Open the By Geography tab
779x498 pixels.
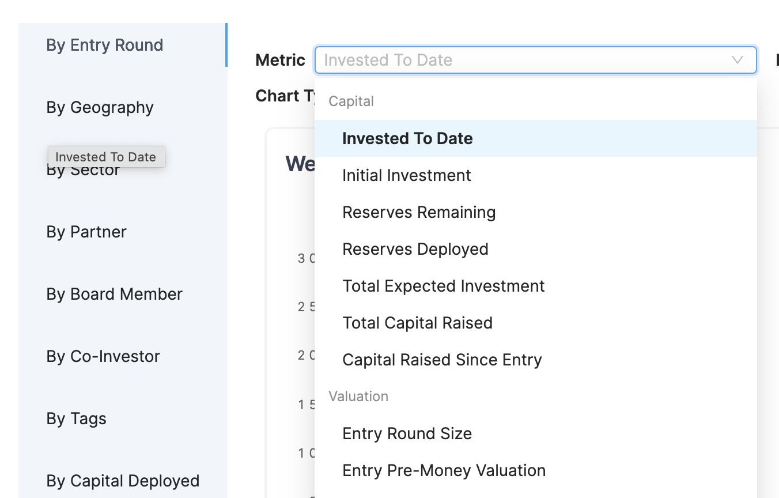coord(100,107)
